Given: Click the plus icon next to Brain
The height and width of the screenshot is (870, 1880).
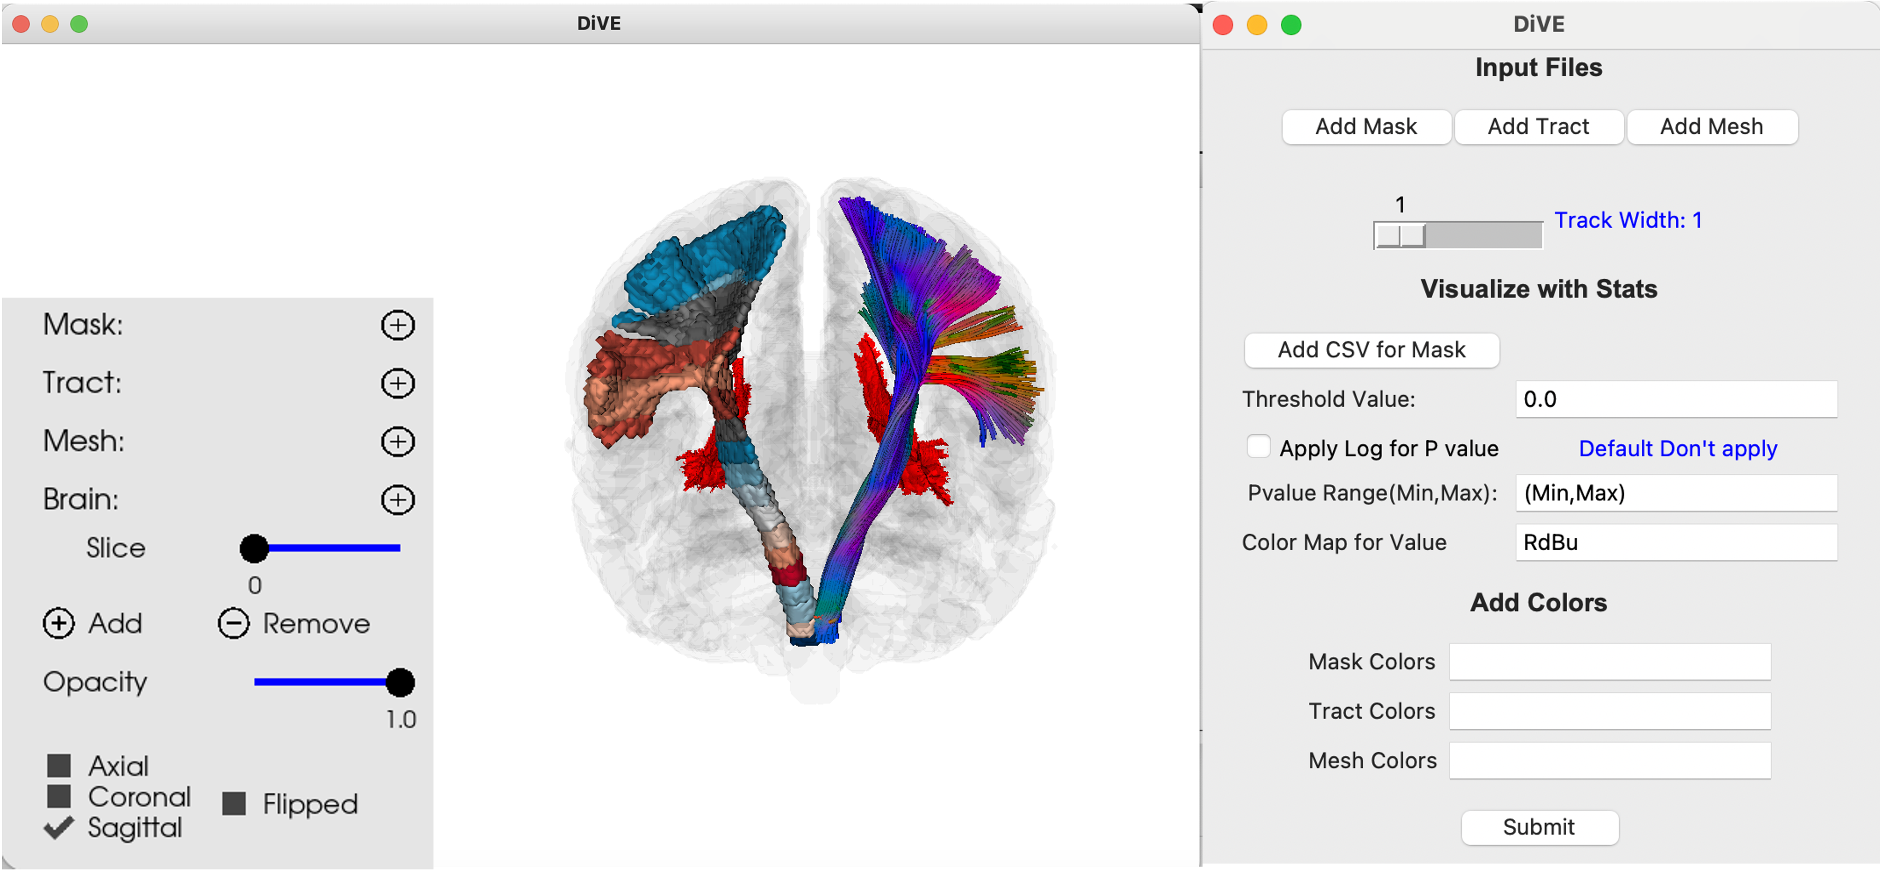Looking at the screenshot, I should tap(397, 500).
